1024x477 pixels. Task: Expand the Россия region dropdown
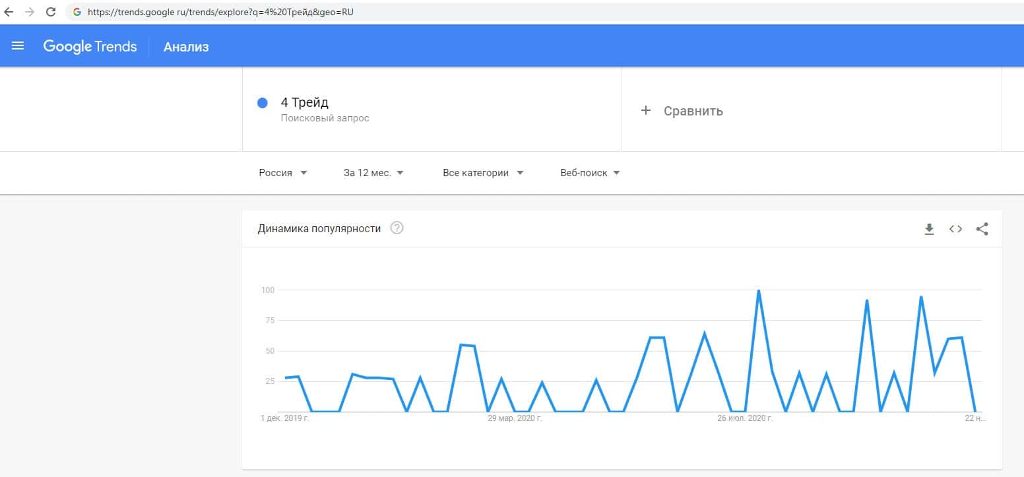(x=283, y=173)
